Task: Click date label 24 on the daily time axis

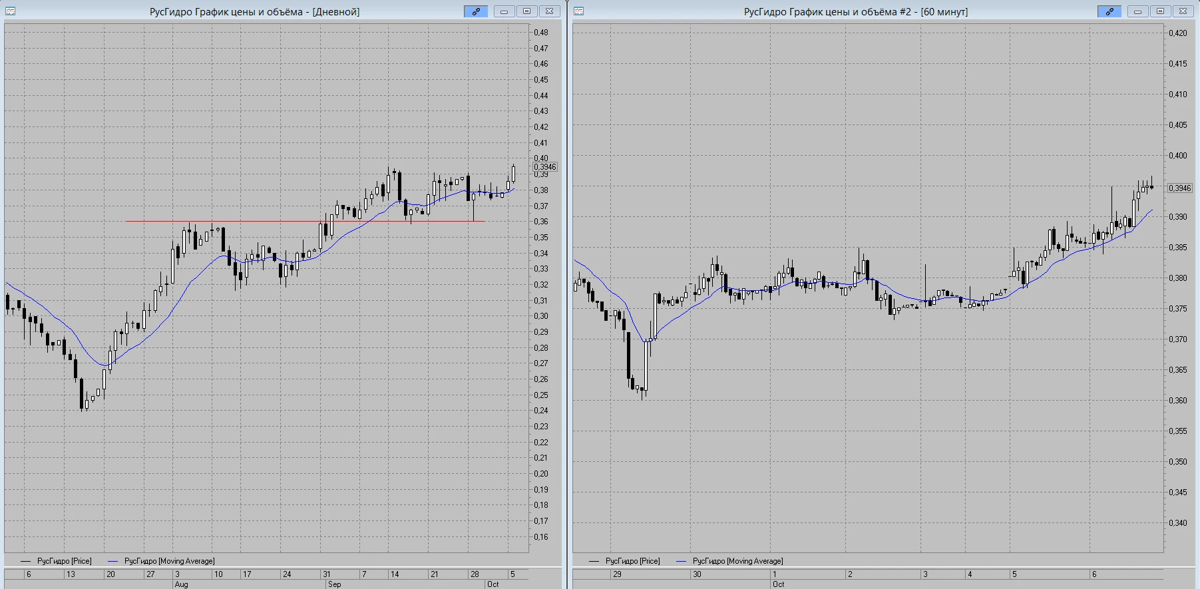Action: click(287, 574)
